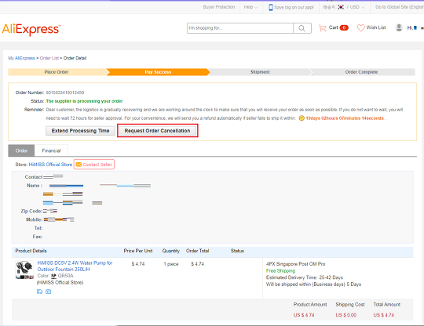Viewport: 424px width, 326px height.
Task: Click the second small icon under the product
Action: [x=49, y=292]
